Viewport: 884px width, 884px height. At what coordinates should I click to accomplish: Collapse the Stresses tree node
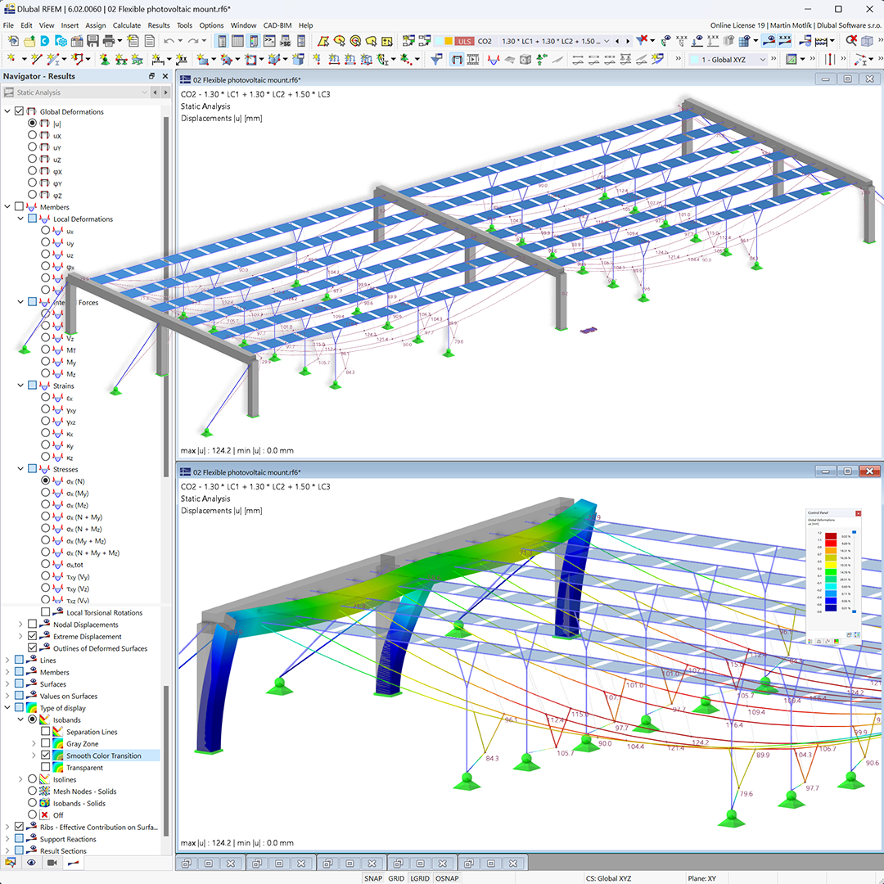pos(20,468)
